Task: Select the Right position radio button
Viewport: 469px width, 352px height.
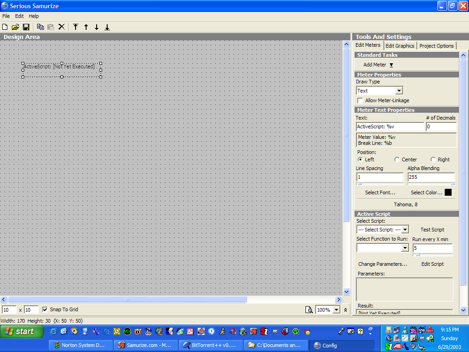Action: [x=433, y=159]
